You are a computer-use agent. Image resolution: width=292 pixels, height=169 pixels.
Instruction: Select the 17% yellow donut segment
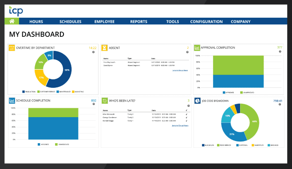41,78
